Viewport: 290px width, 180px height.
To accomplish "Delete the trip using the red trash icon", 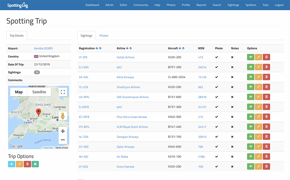I will [x=27, y=164].
